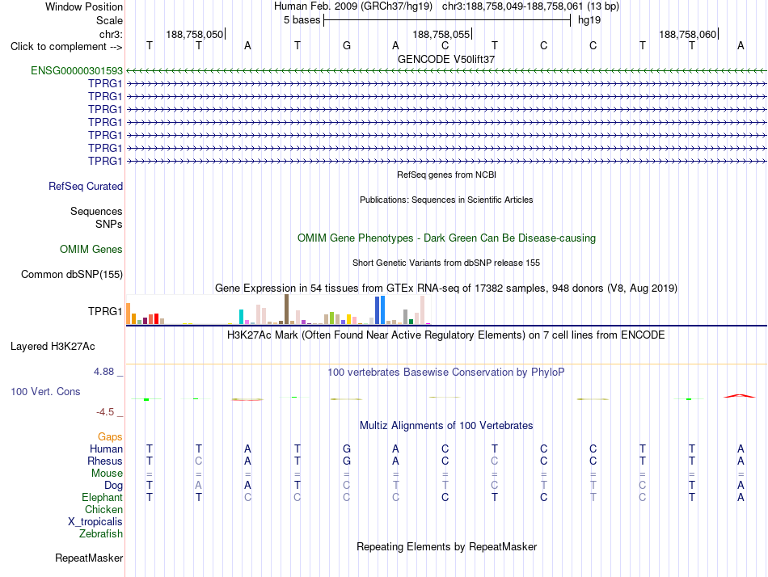Click the '5 bases' scale label

tap(302, 20)
